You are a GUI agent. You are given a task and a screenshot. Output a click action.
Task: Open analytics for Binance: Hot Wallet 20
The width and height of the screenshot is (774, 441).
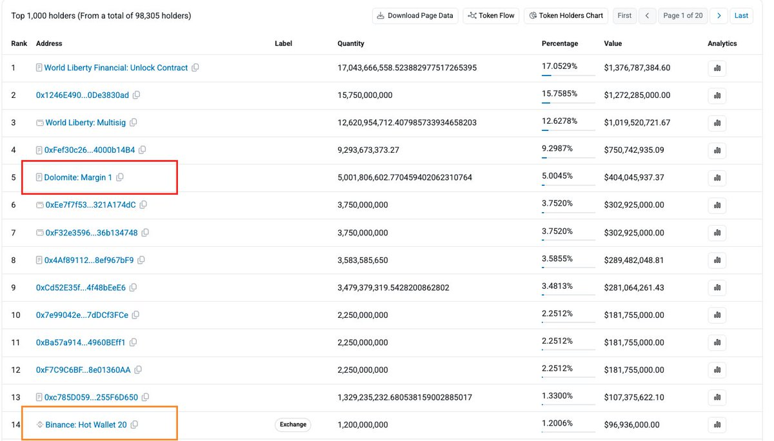tap(717, 425)
